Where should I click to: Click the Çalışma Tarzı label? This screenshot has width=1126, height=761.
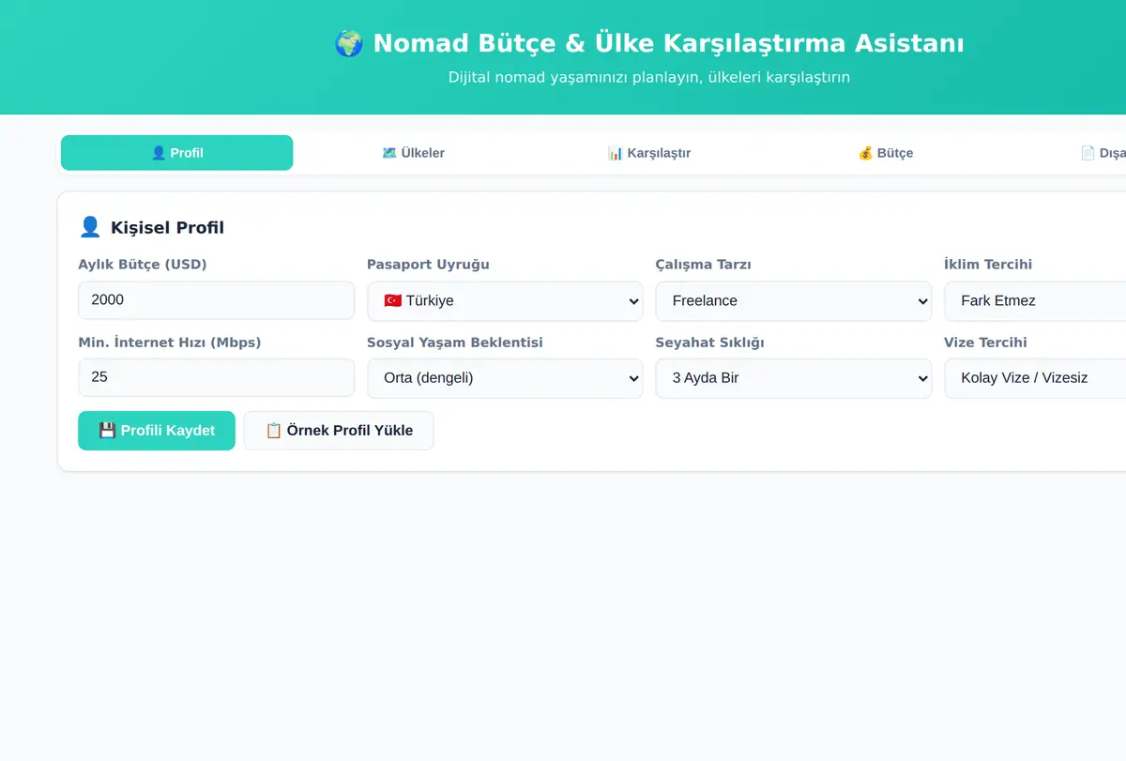[703, 265]
